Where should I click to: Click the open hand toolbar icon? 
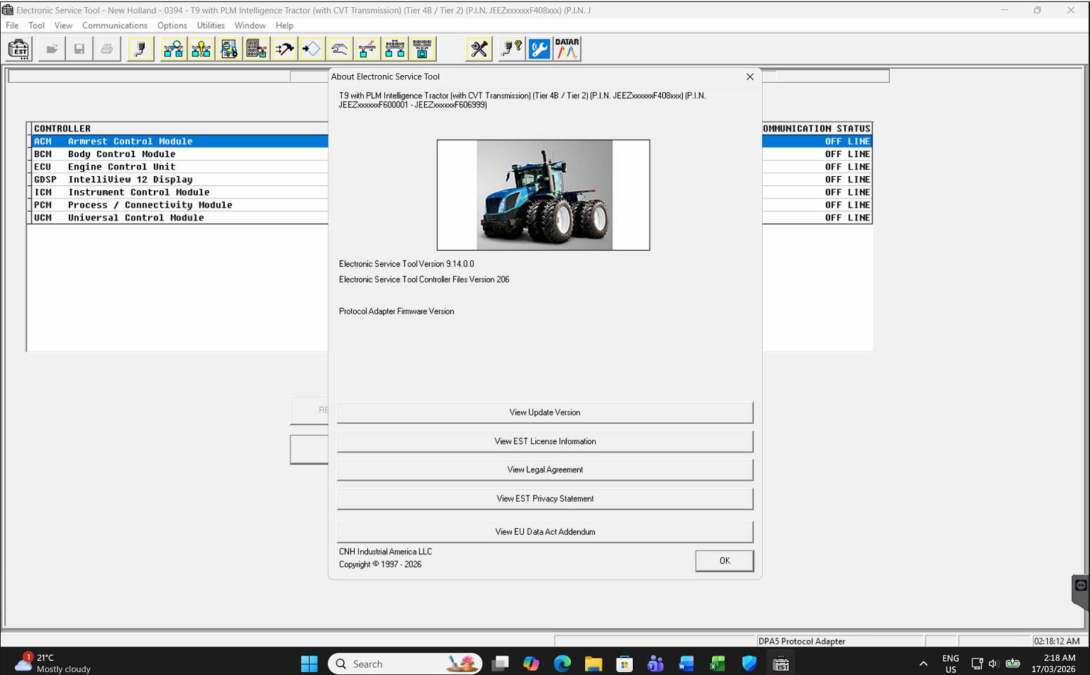[x=339, y=49]
